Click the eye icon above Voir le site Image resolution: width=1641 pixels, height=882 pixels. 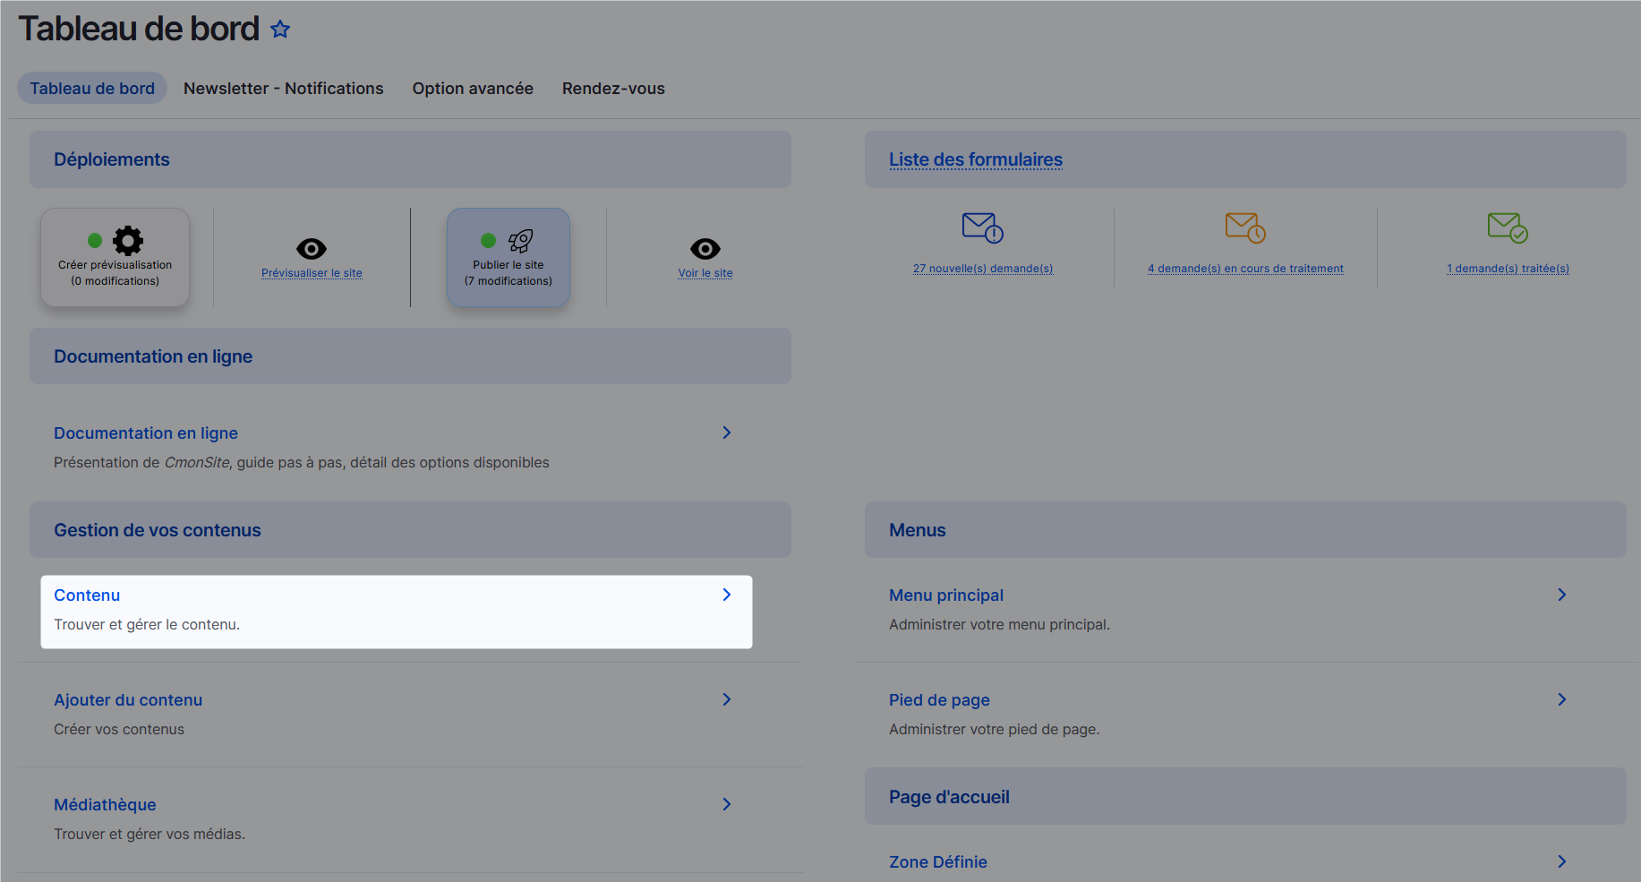coord(705,248)
